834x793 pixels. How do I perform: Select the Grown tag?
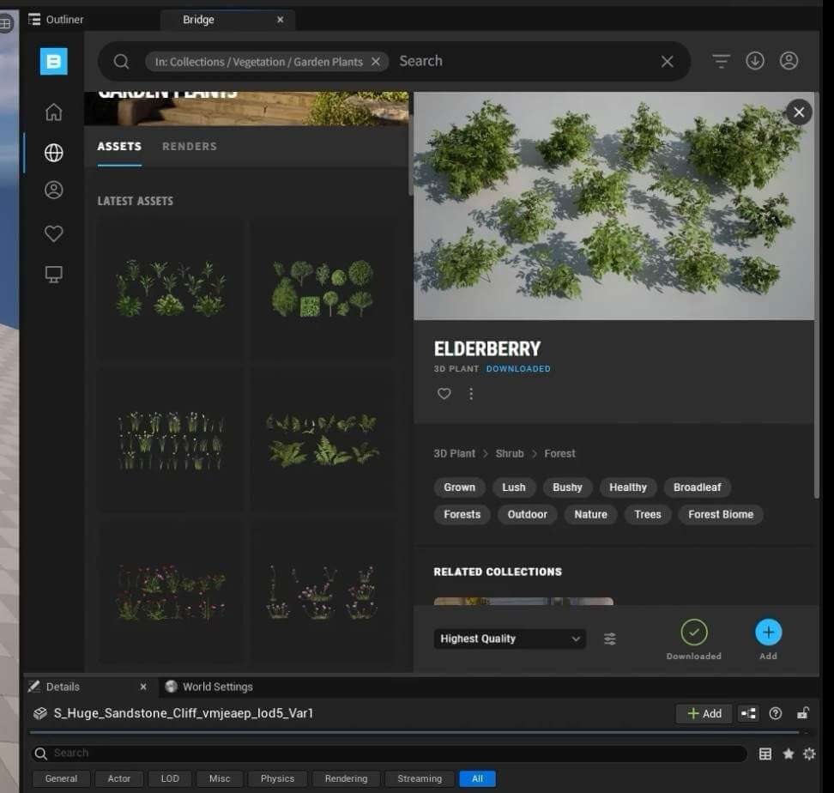coord(460,487)
